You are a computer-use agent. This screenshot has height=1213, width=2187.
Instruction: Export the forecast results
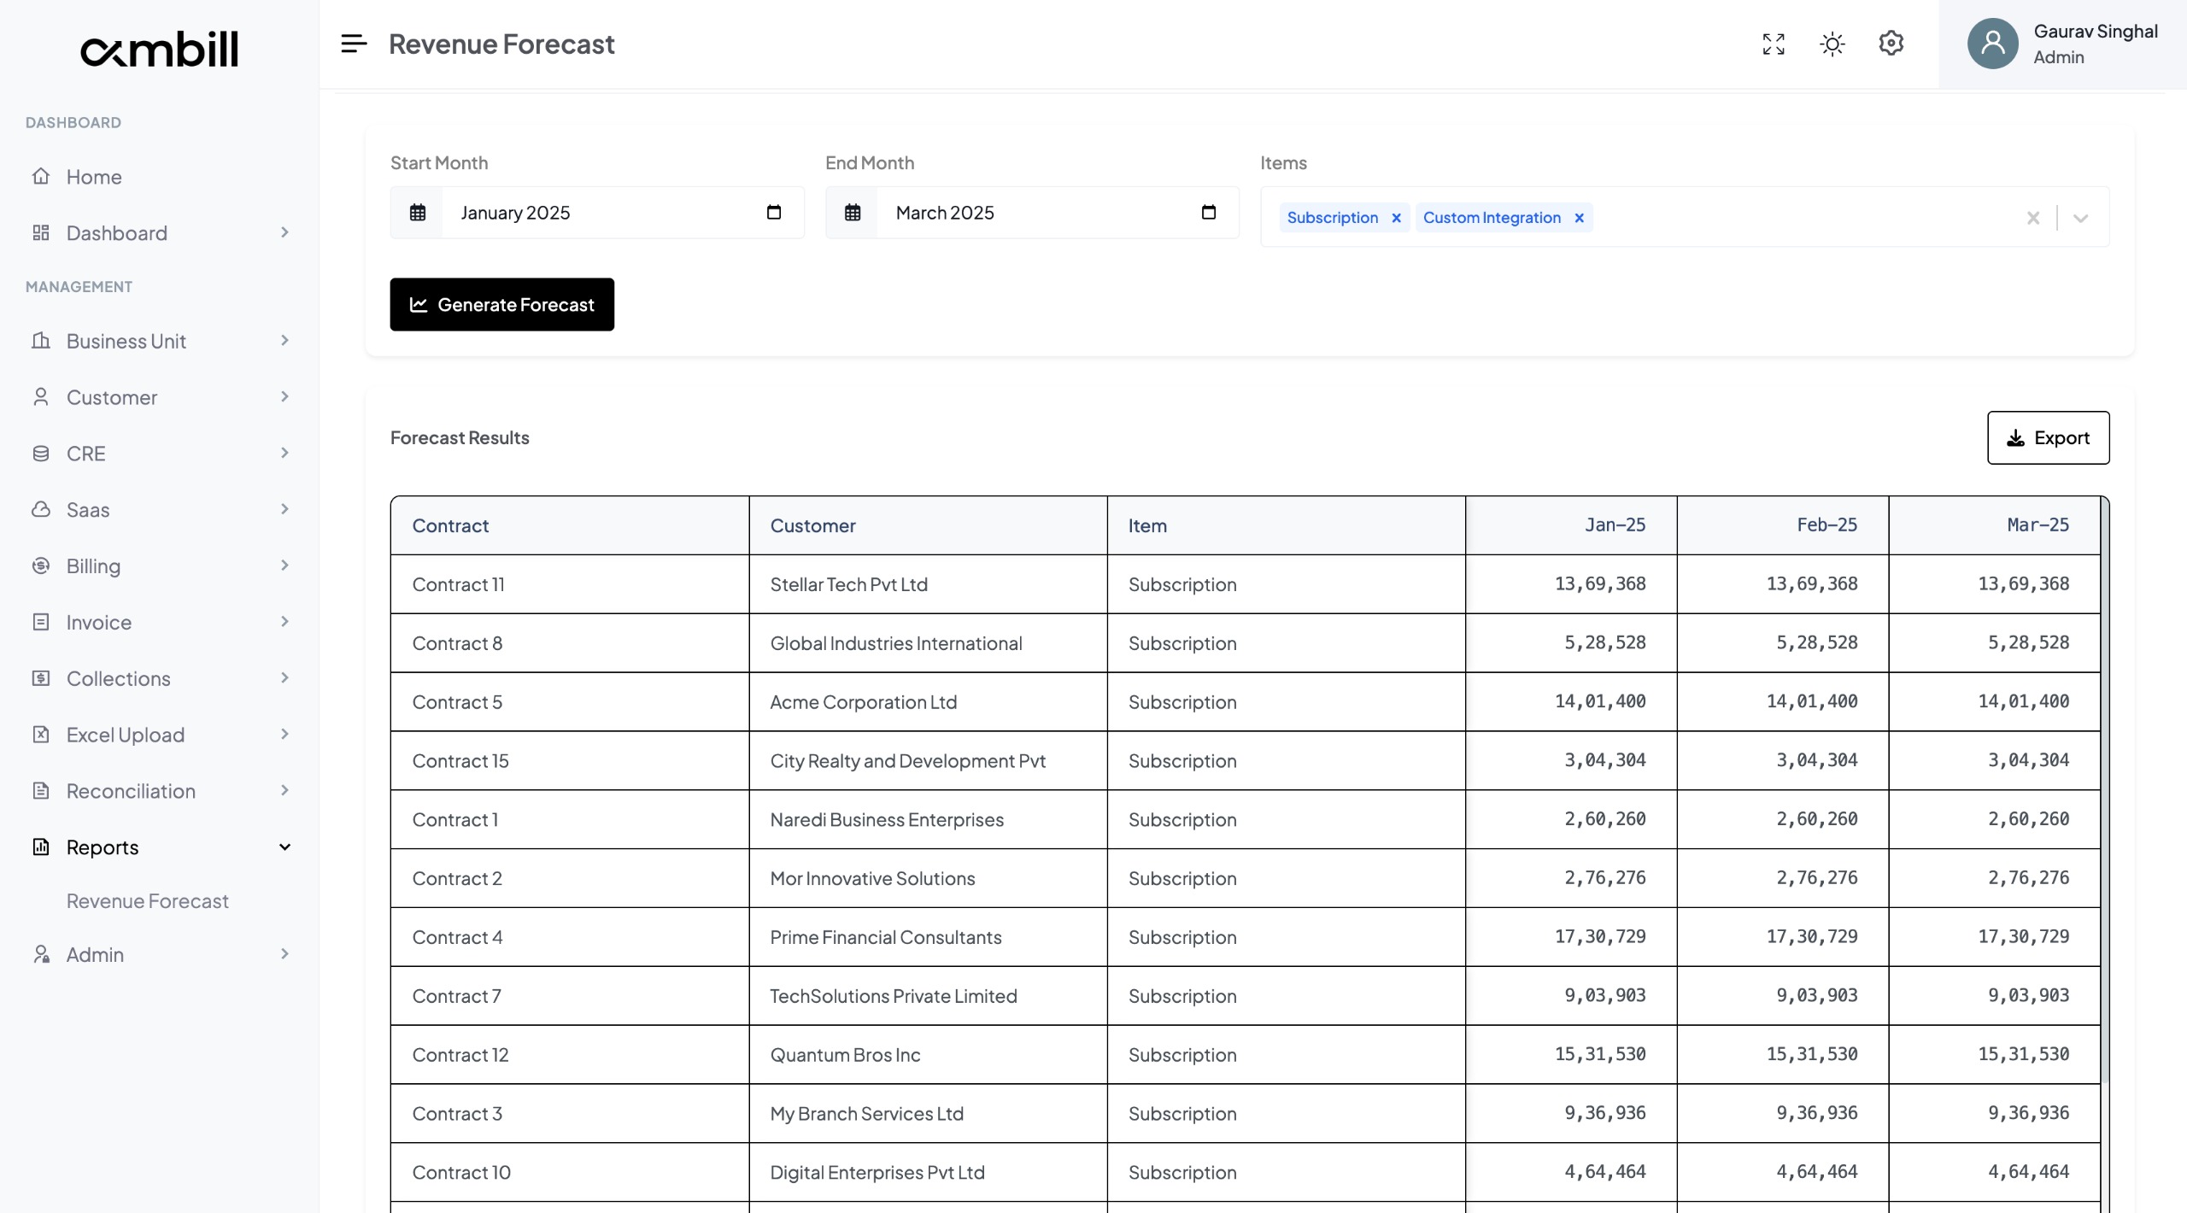[2049, 437]
